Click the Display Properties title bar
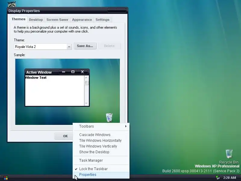 pos(67,11)
